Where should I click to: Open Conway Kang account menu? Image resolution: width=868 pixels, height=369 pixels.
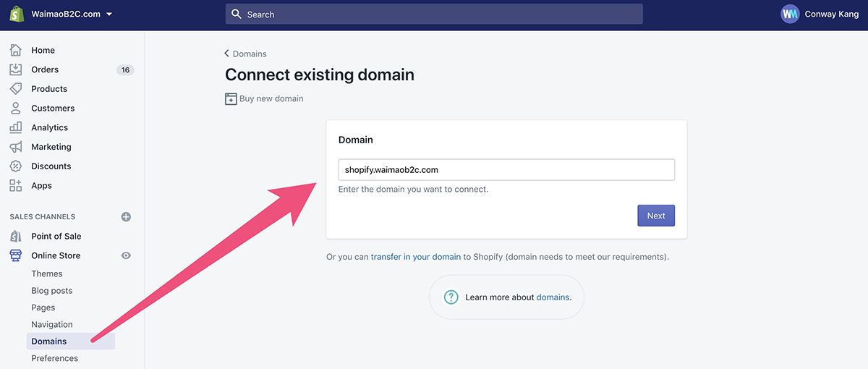click(820, 14)
